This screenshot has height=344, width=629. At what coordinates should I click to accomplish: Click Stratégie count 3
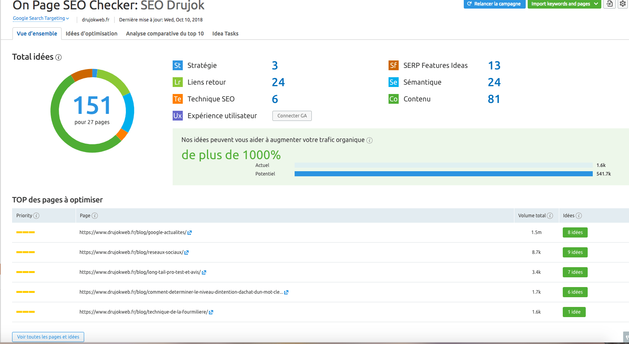pos(275,66)
